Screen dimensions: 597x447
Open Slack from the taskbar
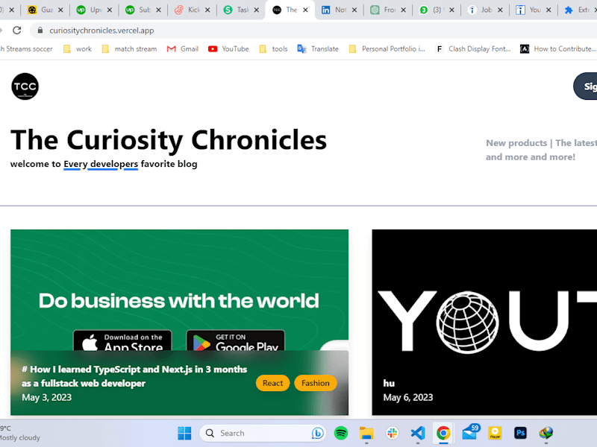393,434
